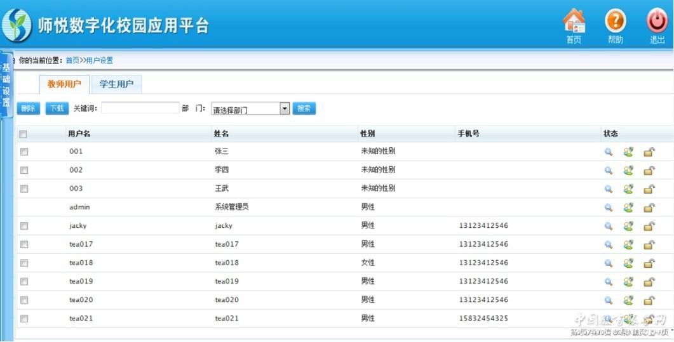
Task: Click user edit icon for tea020
Action: click(628, 300)
